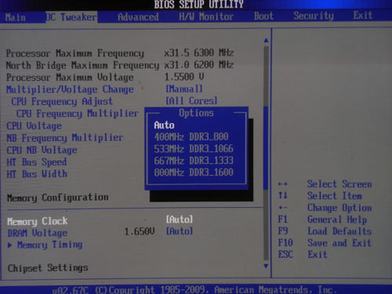The image size is (392, 294).
Task: Click the Options popup title
Action: [196, 113]
